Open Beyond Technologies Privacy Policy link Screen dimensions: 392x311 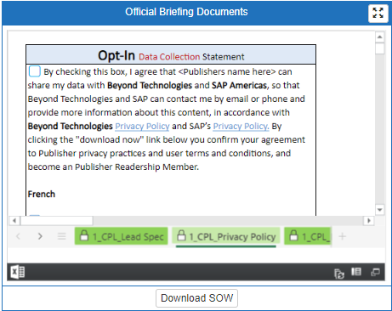pyautogui.click(x=142, y=126)
